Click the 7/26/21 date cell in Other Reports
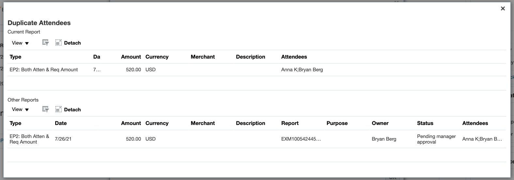The image size is (514, 180). point(63,139)
